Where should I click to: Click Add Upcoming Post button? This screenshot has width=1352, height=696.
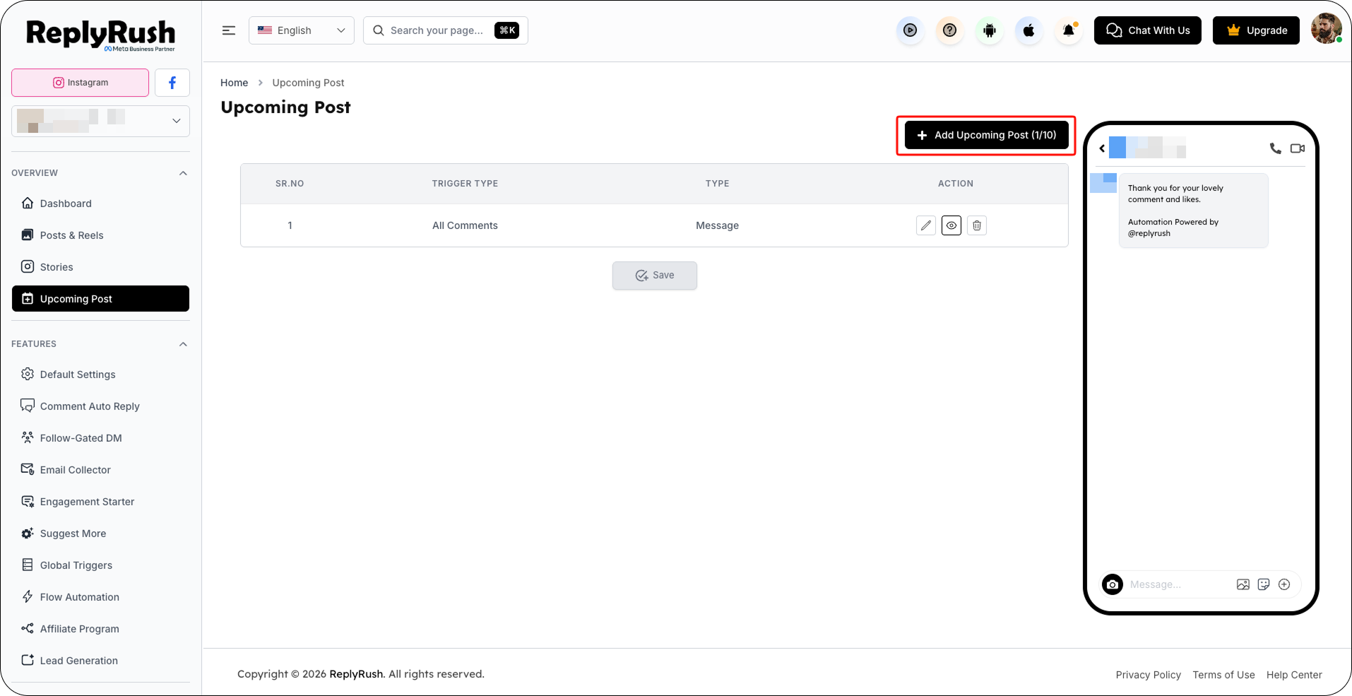[987, 135]
